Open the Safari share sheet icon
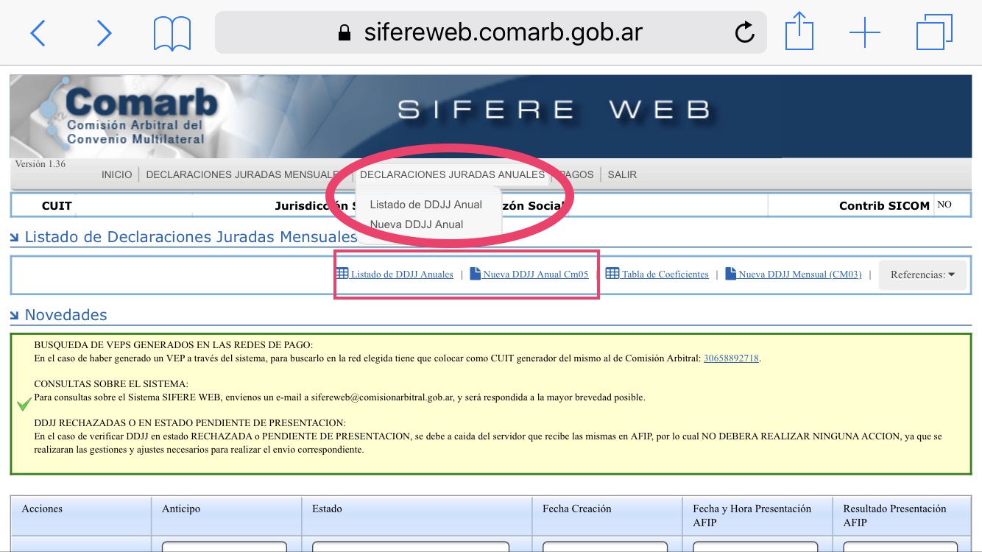982x552 pixels. click(799, 32)
